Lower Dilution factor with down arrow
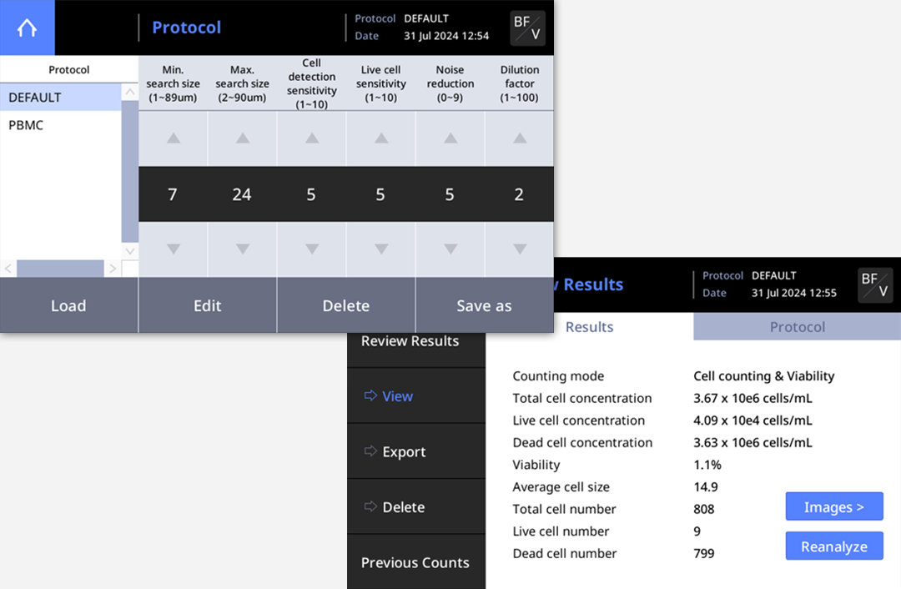The width and height of the screenshot is (901, 589). point(520,249)
